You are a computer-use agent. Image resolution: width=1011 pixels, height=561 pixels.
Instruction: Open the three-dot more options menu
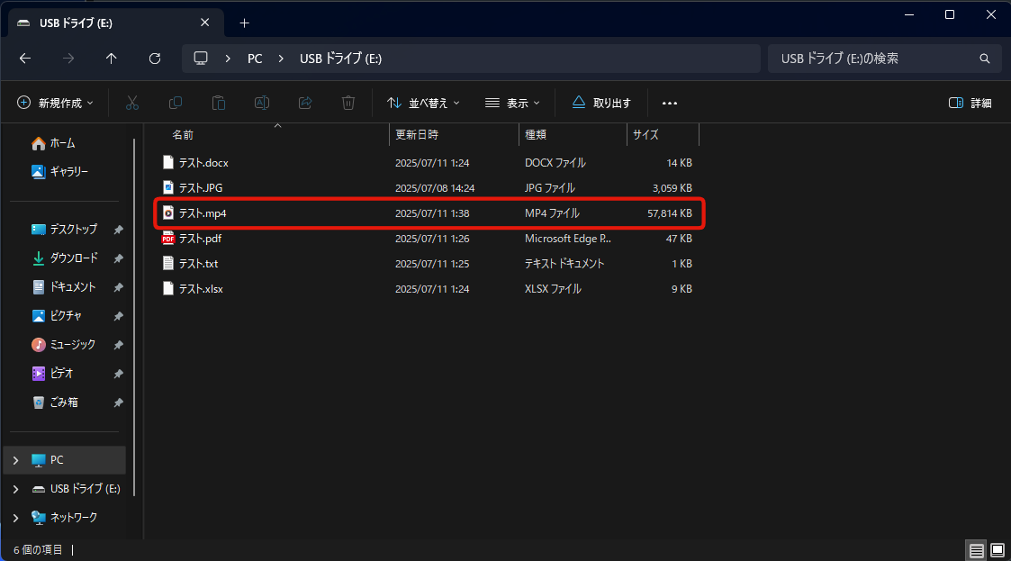(669, 104)
